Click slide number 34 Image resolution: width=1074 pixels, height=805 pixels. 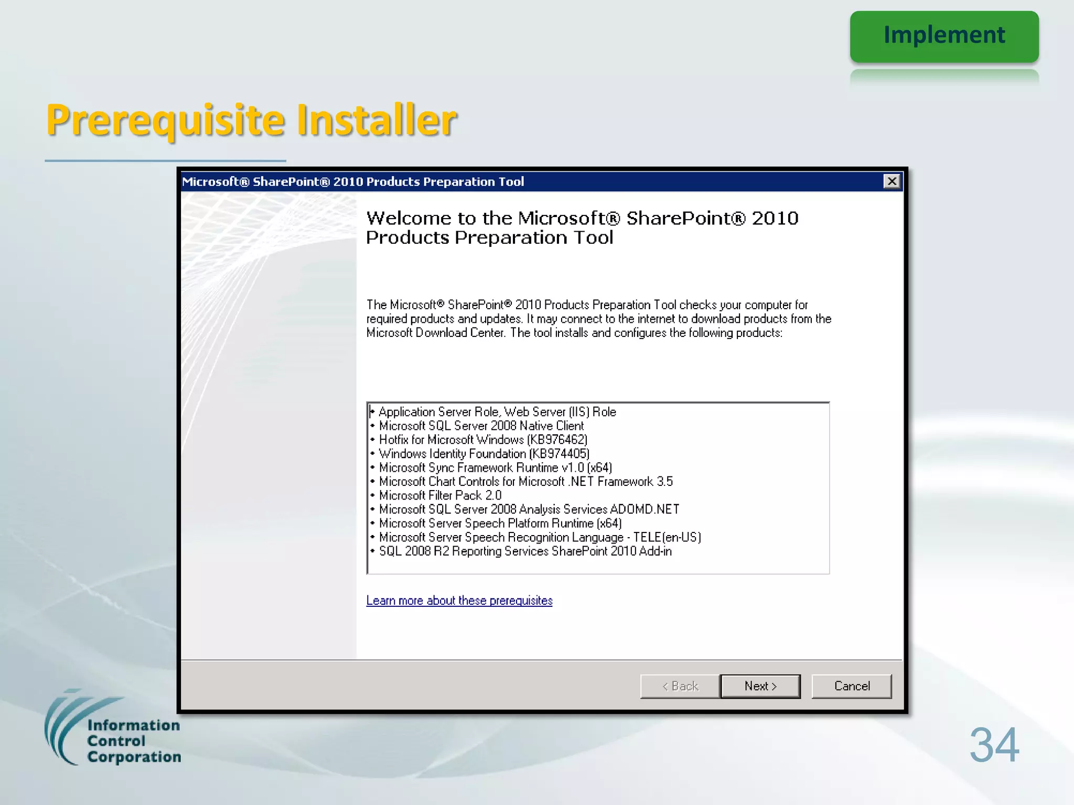click(994, 745)
